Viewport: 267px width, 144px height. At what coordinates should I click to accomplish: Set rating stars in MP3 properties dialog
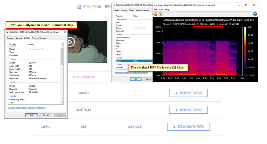click(x=140, y=28)
